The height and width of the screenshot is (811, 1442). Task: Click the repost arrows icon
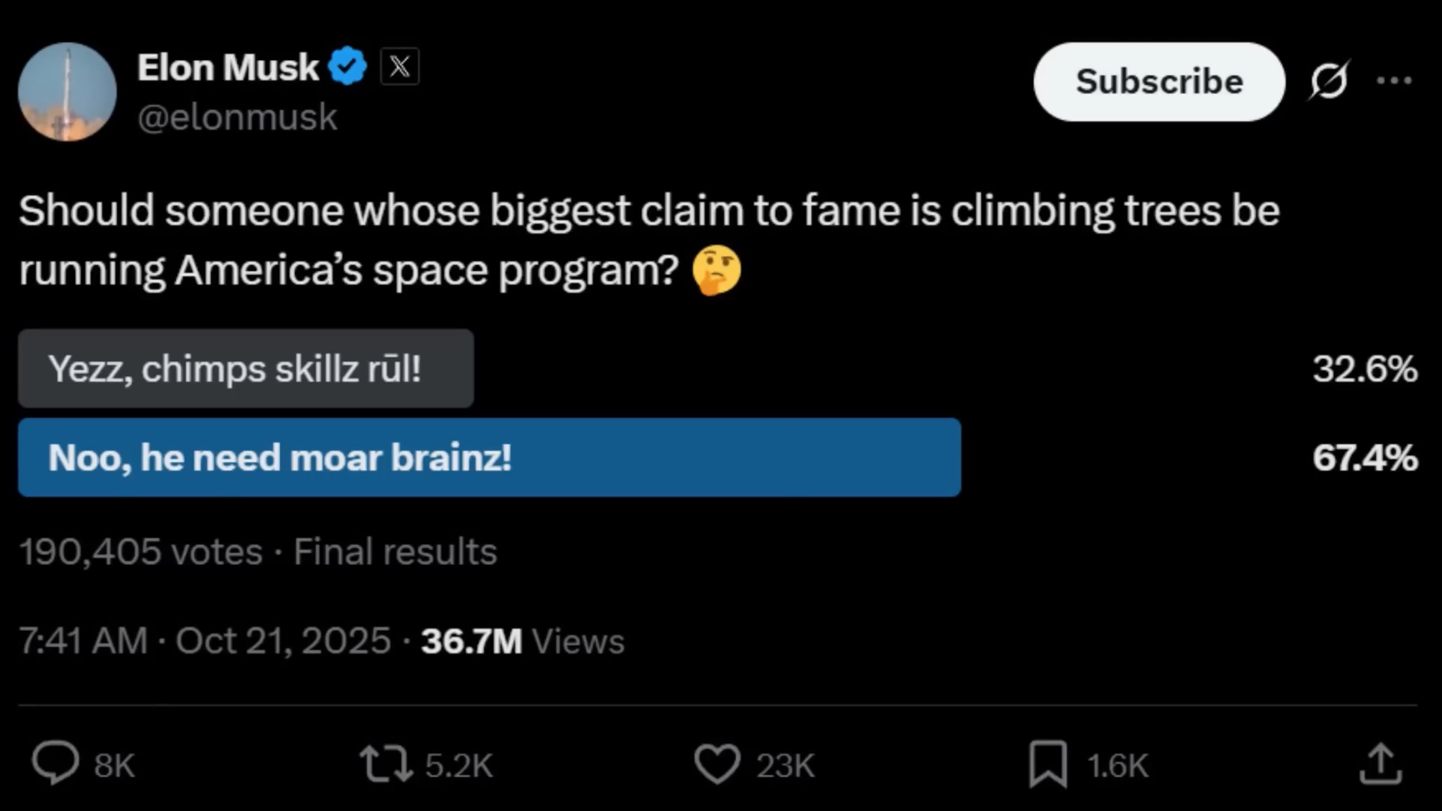386,764
